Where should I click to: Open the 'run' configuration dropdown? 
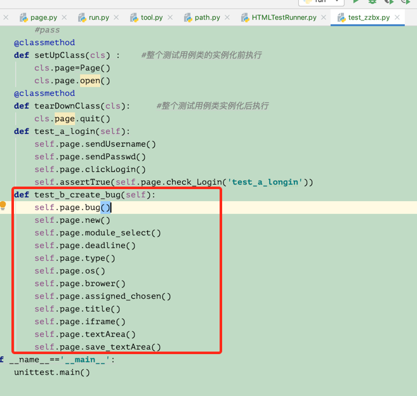321,2
